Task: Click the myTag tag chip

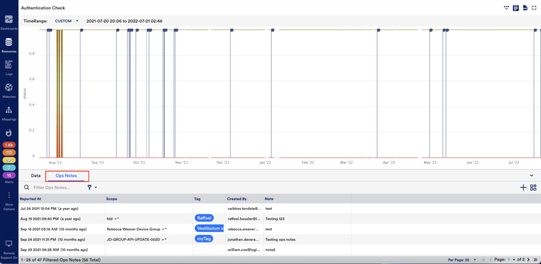Action: click(204, 239)
